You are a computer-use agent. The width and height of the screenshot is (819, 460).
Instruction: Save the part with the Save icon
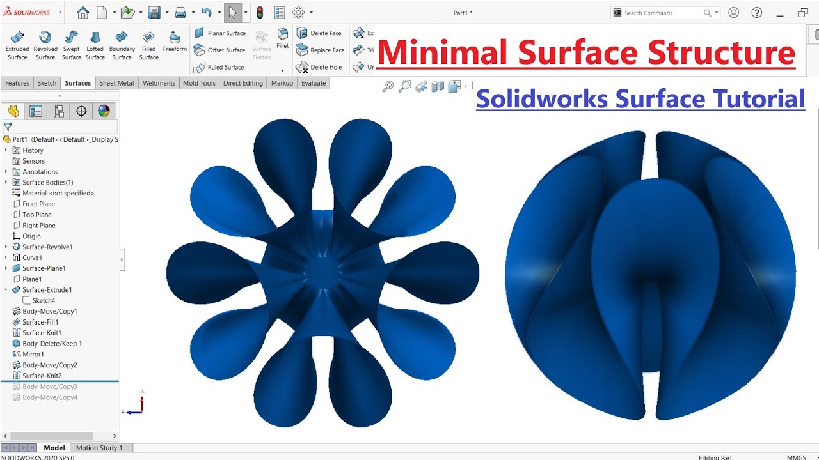pyautogui.click(x=154, y=12)
